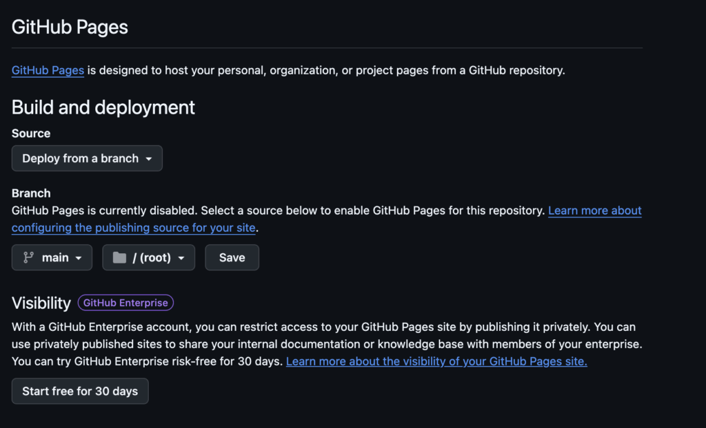Image resolution: width=706 pixels, height=428 pixels.
Task: Click the Source label above the dropdown
Action: 31,133
